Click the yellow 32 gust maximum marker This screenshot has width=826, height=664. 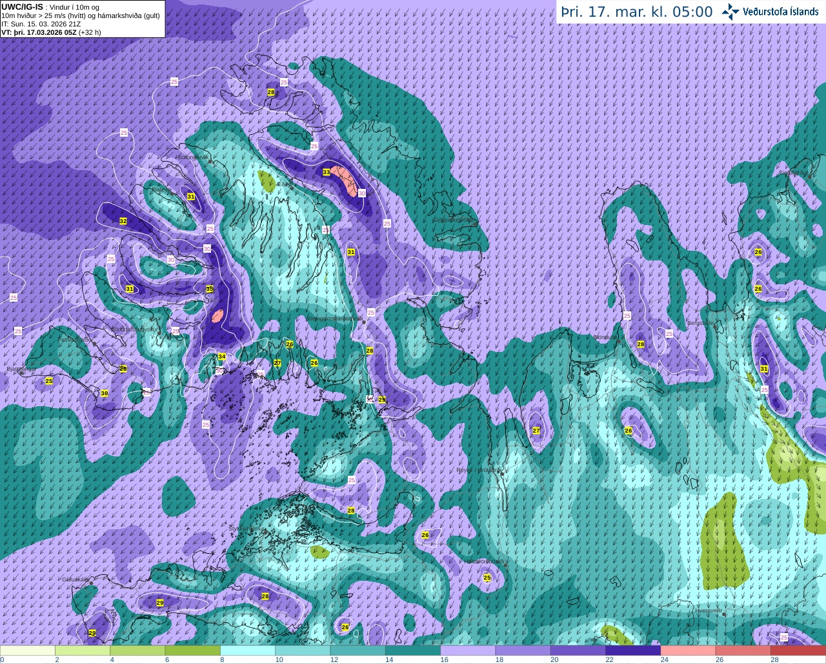tap(123, 221)
